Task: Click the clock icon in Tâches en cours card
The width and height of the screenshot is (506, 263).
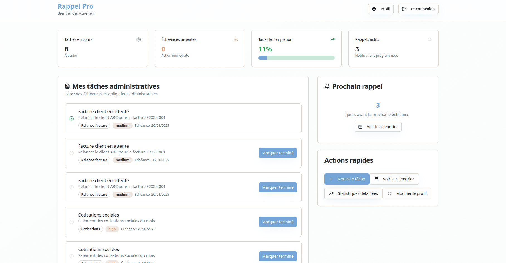Action: point(139,39)
